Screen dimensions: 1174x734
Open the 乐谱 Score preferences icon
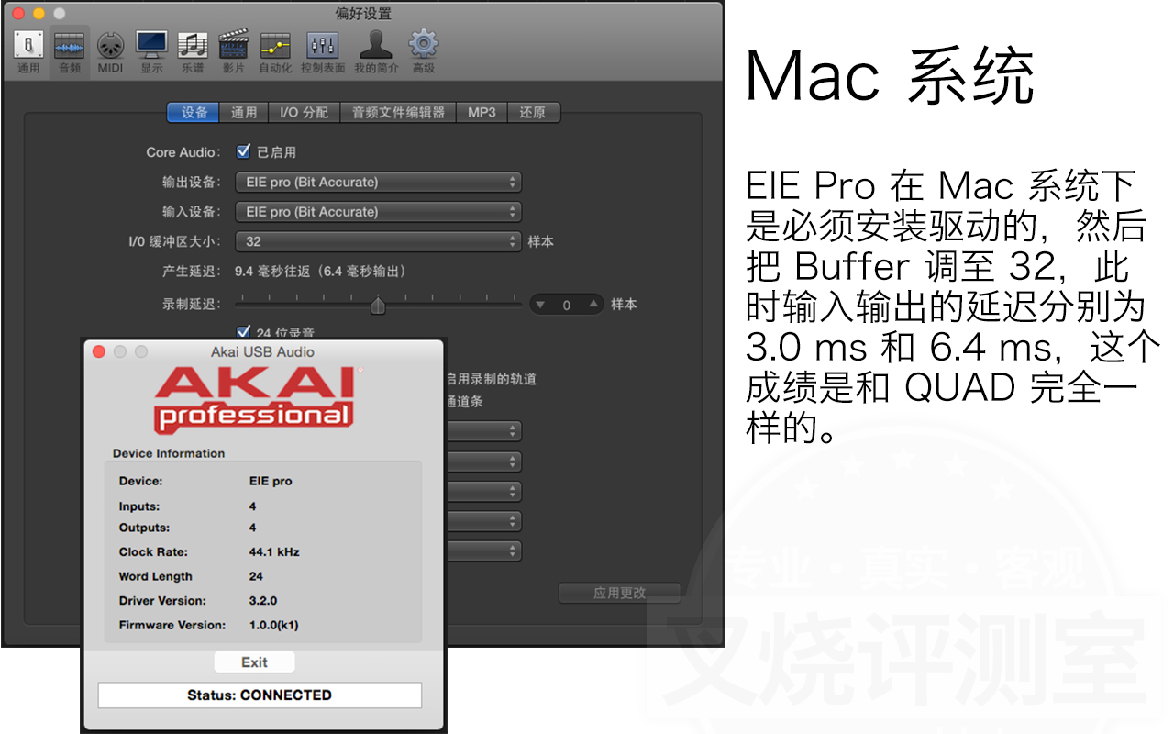click(193, 51)
